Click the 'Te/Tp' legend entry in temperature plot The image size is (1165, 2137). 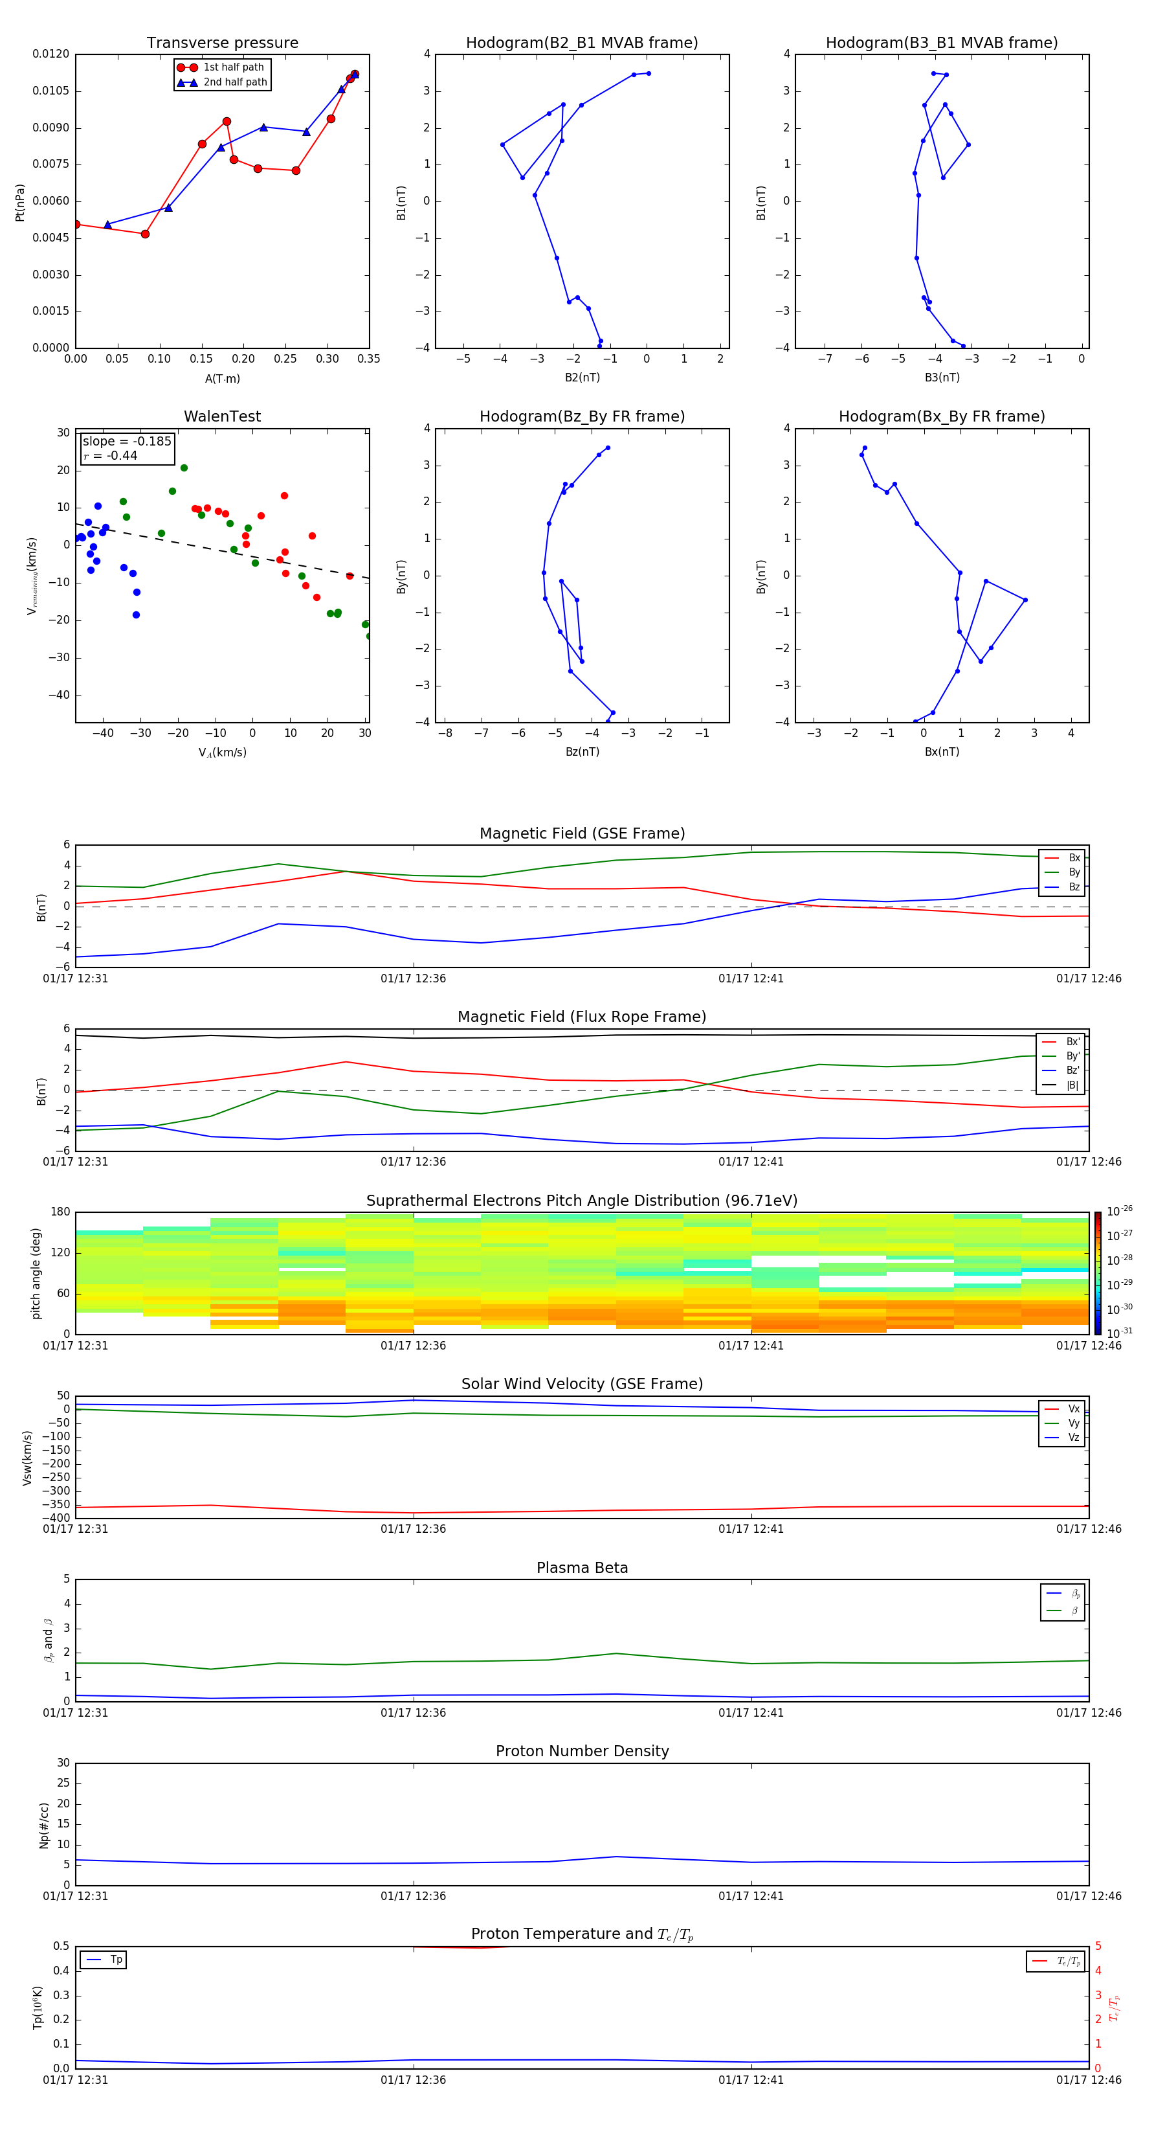coord(1057,1961)
